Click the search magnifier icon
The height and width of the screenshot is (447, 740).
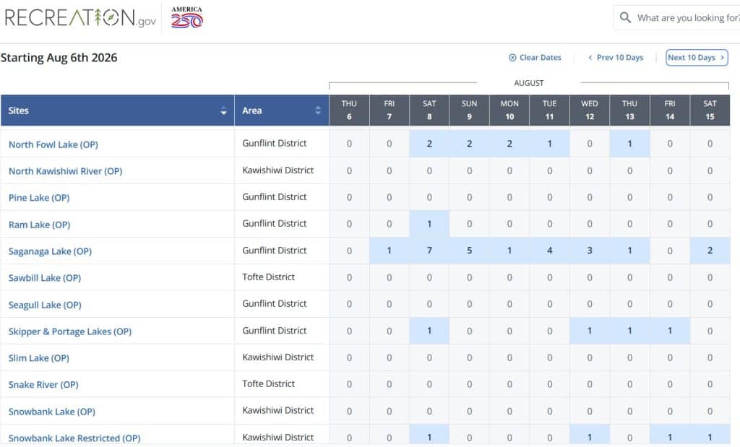pyautogui.click(x=626, y=18)
